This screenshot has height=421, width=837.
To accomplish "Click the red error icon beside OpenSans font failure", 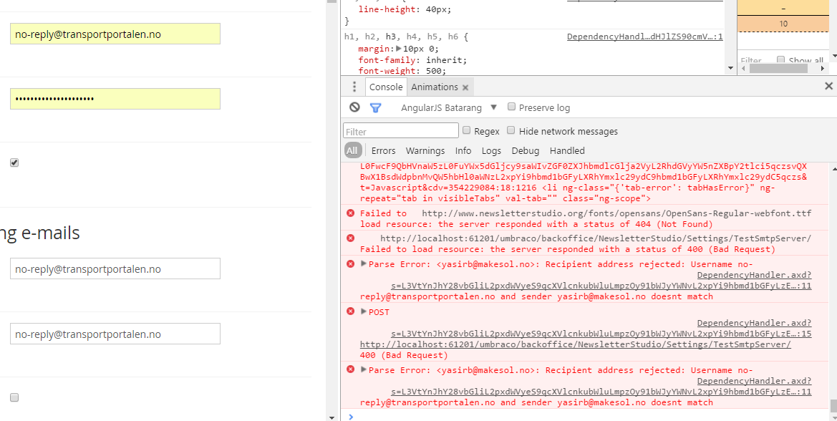I will (x=350, y=213).
